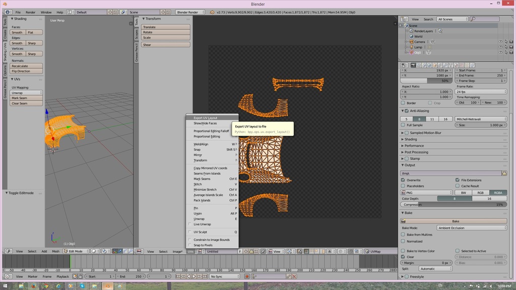Click the Blender info editor type icon

coord(8,12)
